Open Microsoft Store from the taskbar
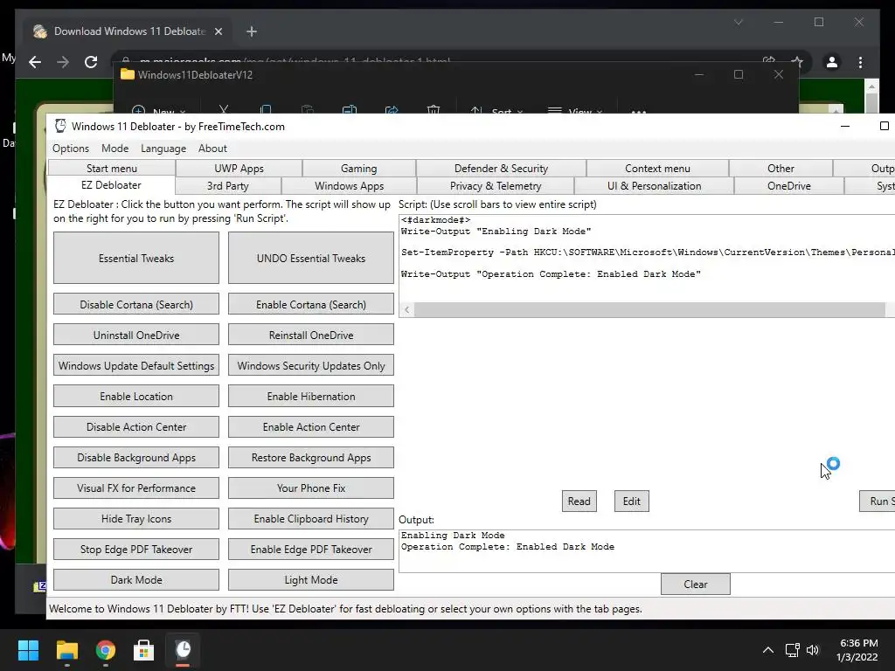895x671 pixels. (144, 650)
